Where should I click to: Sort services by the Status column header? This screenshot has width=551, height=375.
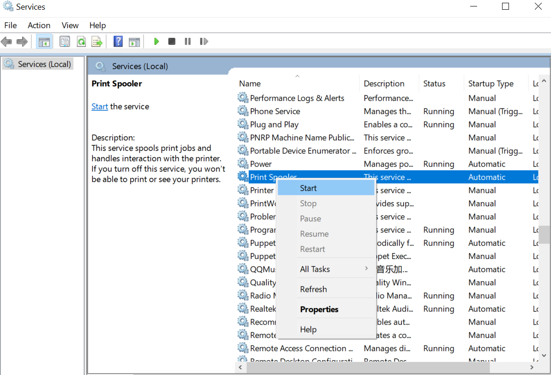click(x=434, y=83)
